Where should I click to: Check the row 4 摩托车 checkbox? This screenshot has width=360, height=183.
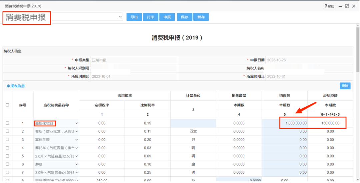(7, 148)
